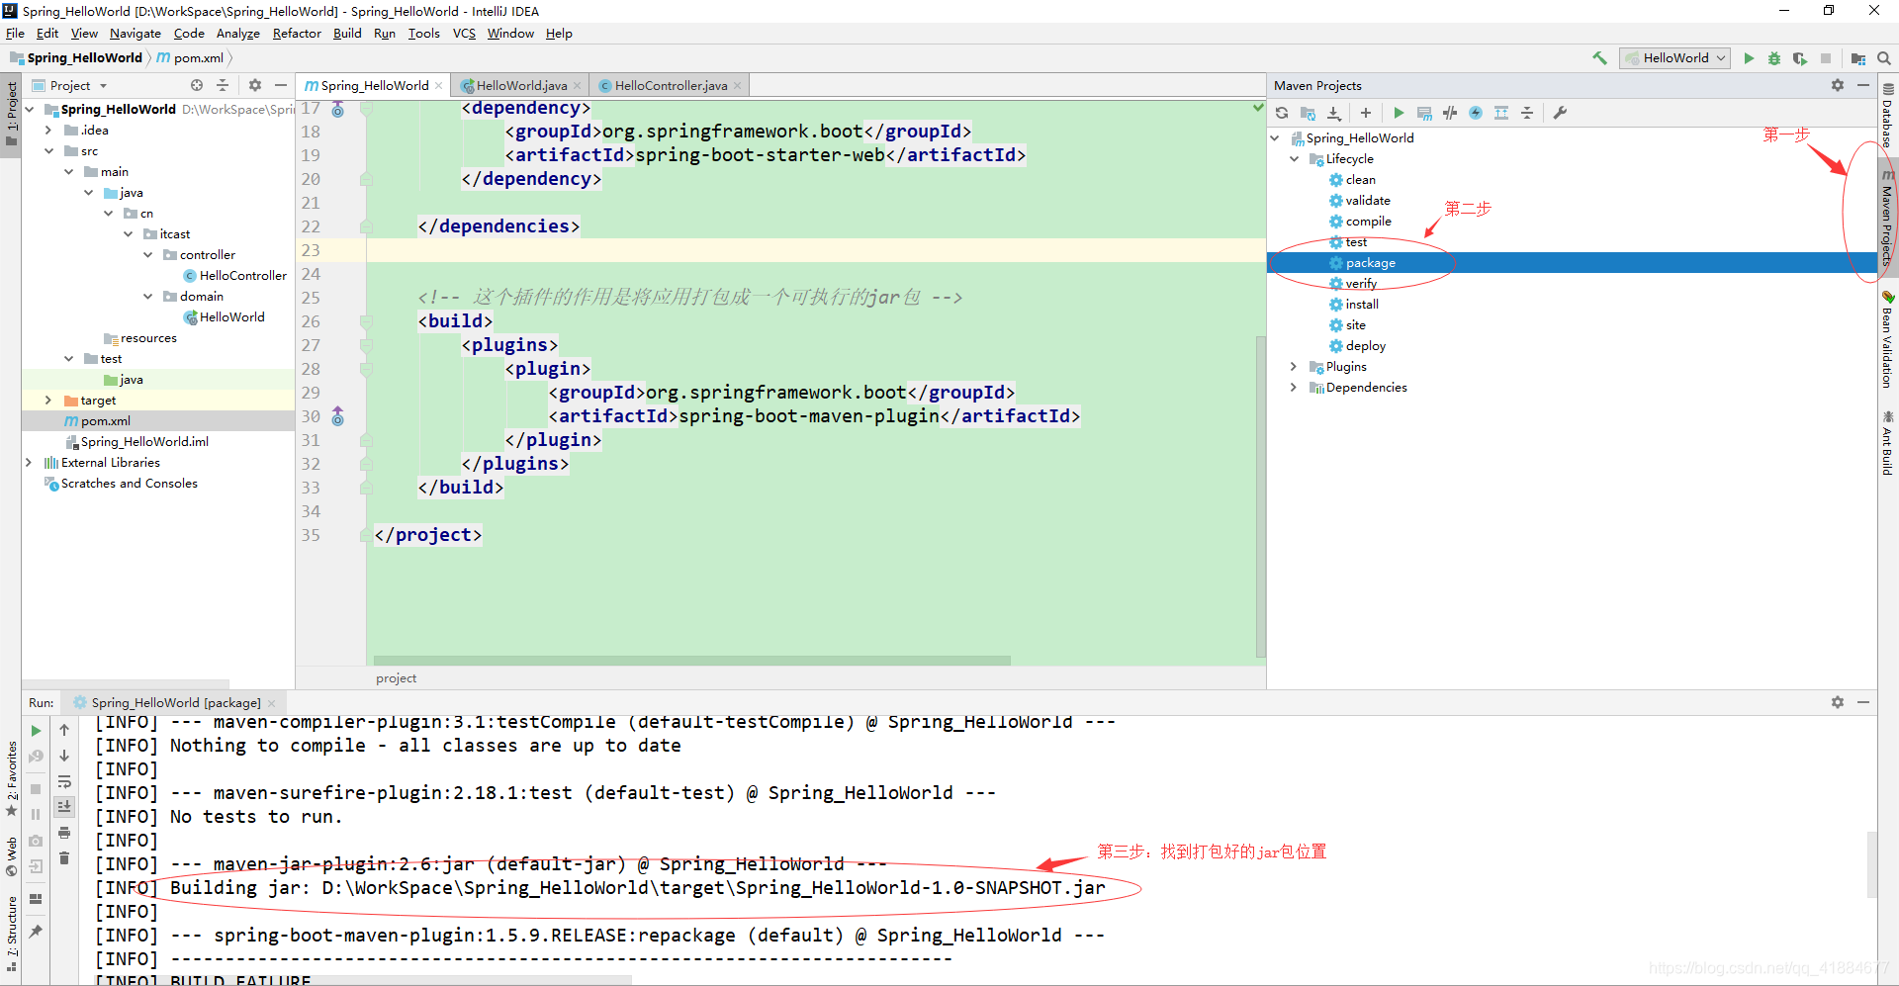Open the File menu
This screenshot has width=1899, height=986.
pos(16,34)
